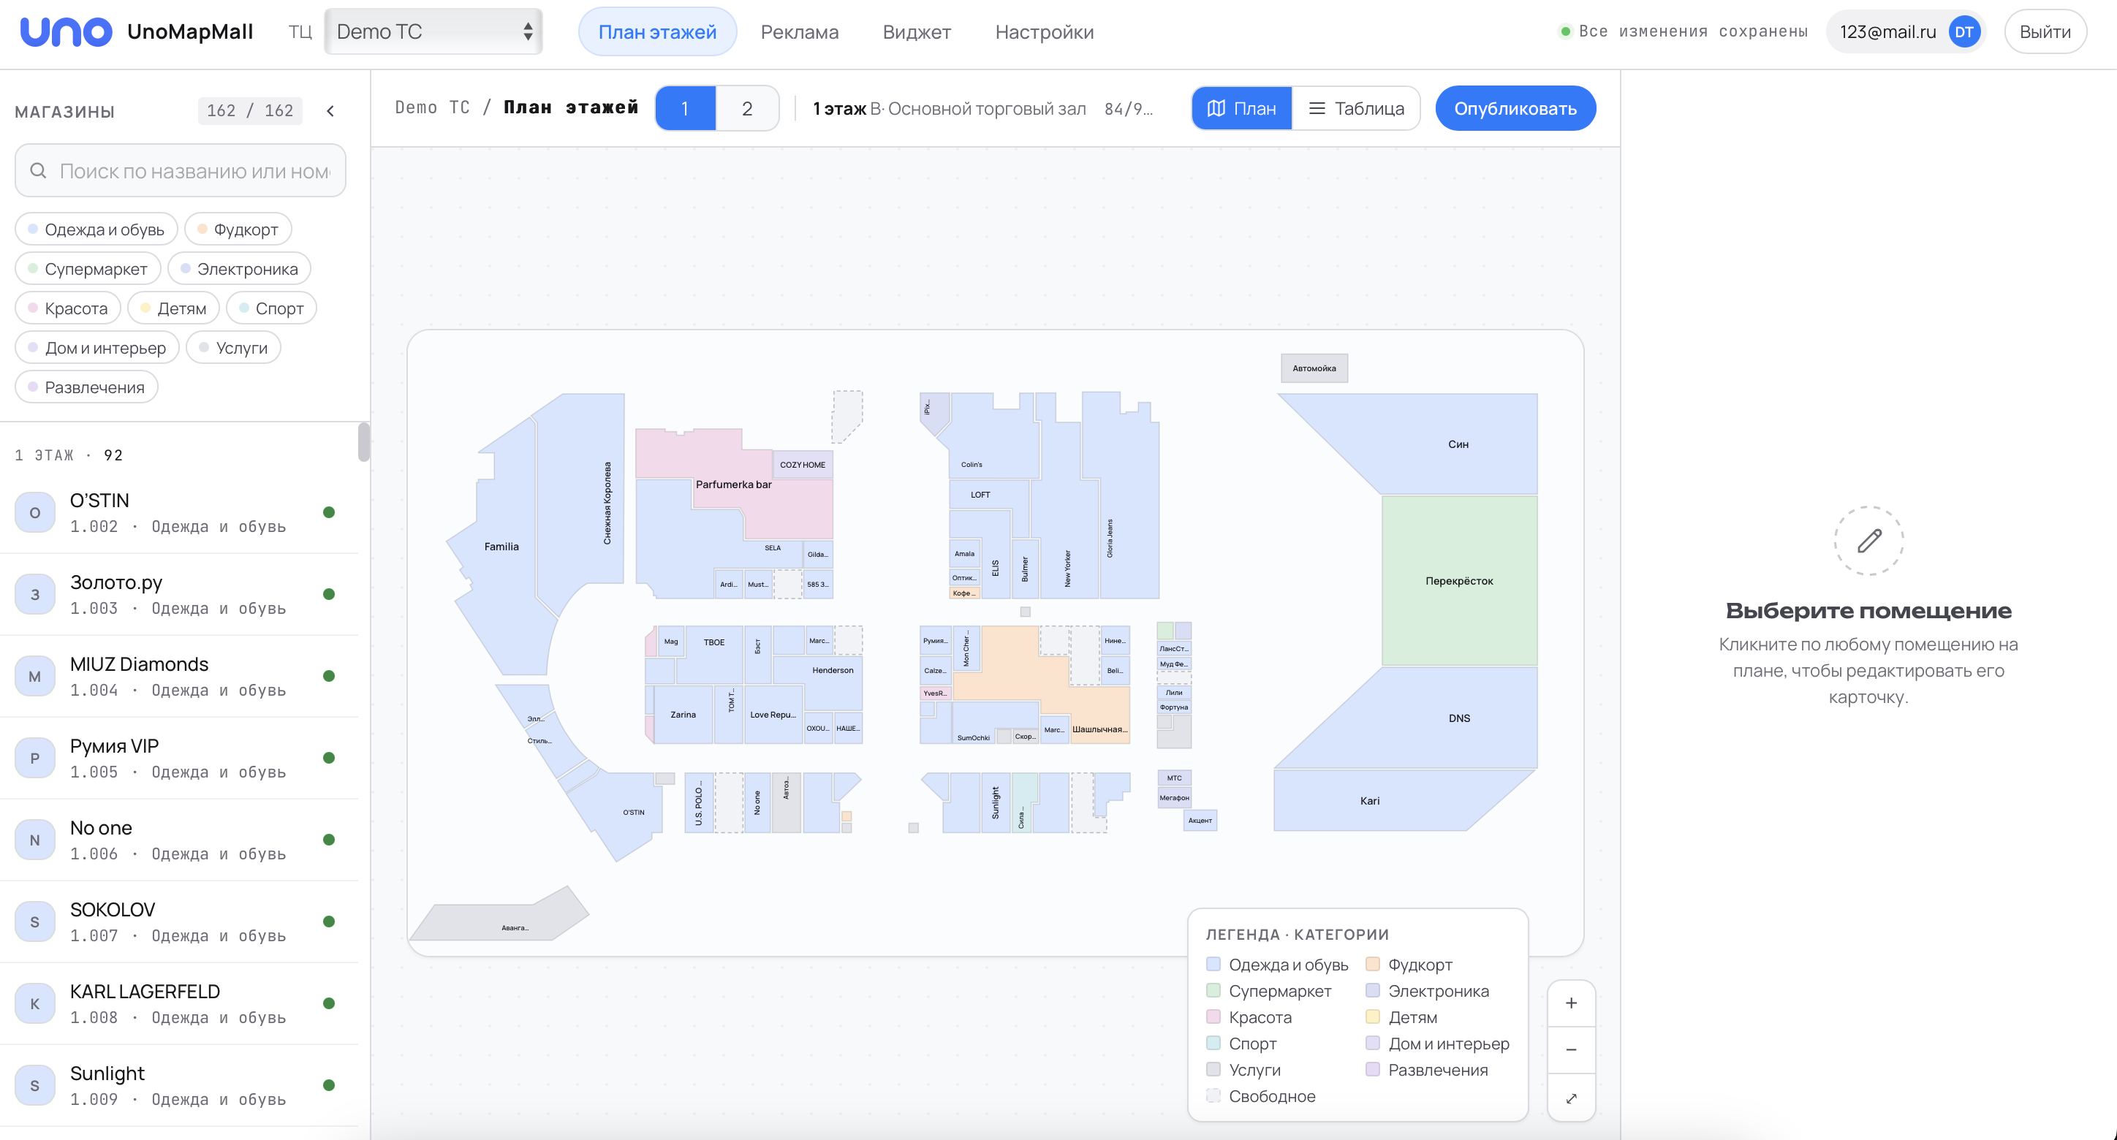Viewport: 2117px width, 1140px height.
Task: Click the store search input field
Action: [181, 171]
